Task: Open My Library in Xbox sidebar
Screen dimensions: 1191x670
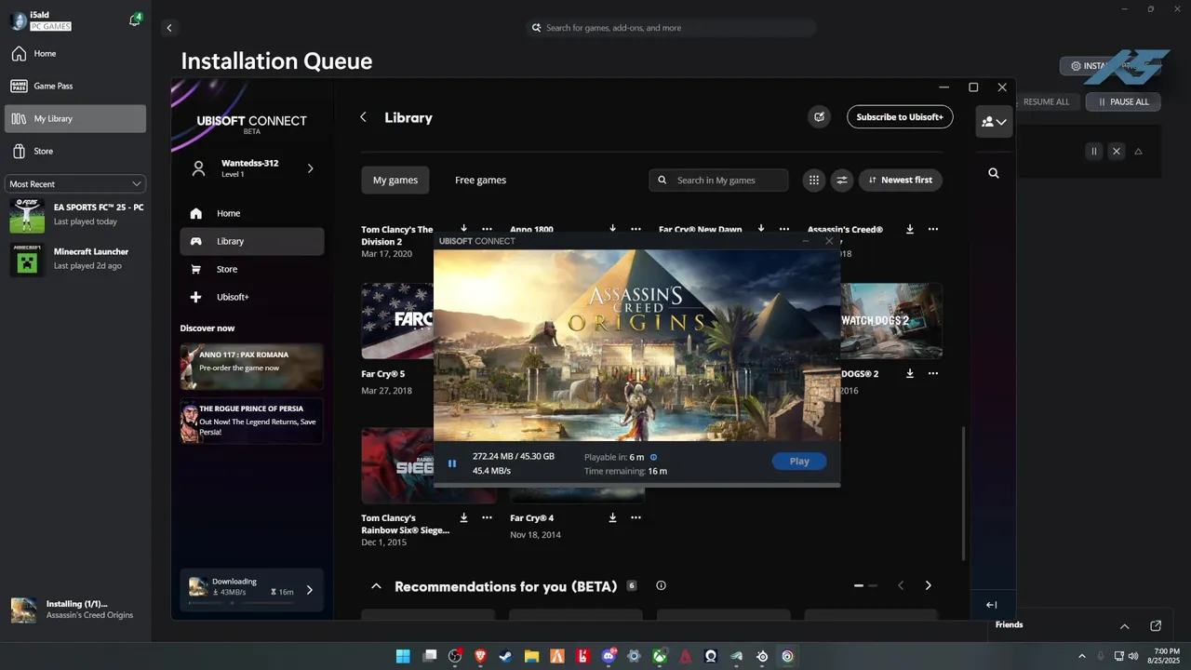Action: pos(75,118)
